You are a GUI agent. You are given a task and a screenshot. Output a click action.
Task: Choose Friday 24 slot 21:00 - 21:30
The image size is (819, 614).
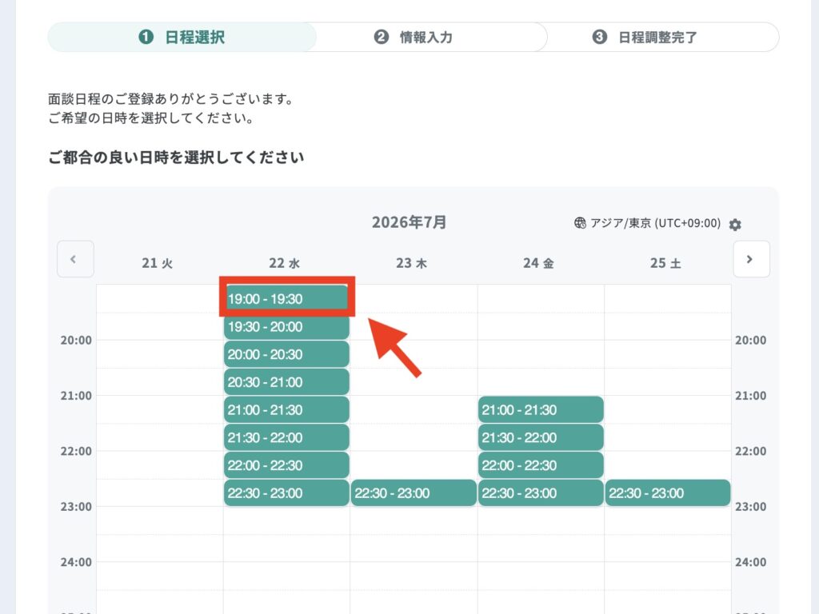click(x=541, y=410)
